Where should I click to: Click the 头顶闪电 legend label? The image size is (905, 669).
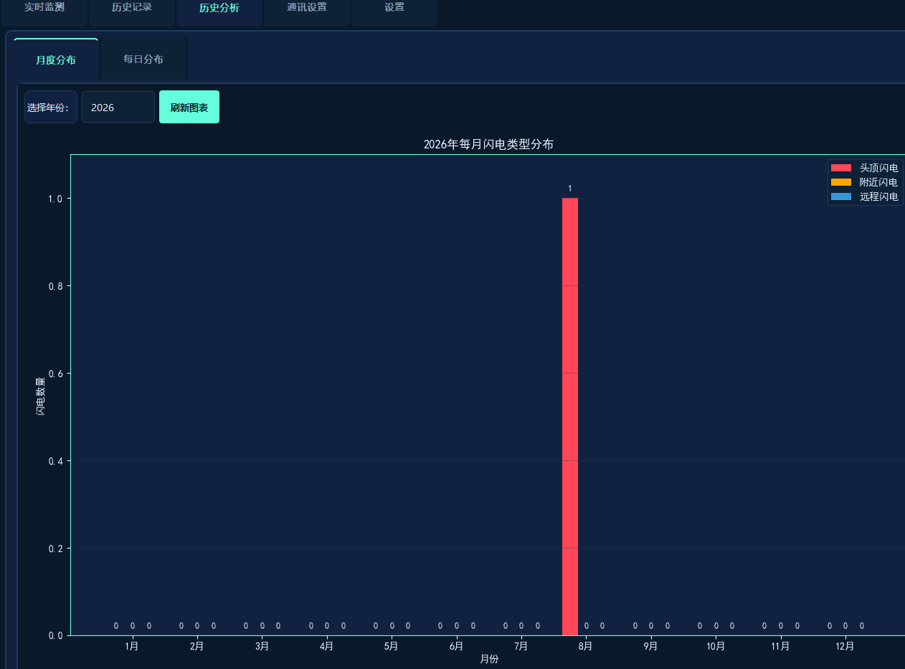coord(878,168)
